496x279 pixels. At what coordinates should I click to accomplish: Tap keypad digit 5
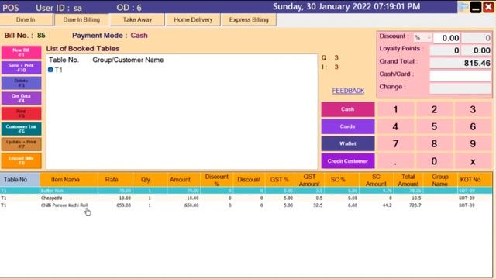tap(434, 126)
